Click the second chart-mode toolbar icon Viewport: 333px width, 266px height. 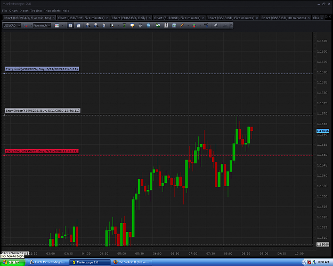[x=78, y=26]
